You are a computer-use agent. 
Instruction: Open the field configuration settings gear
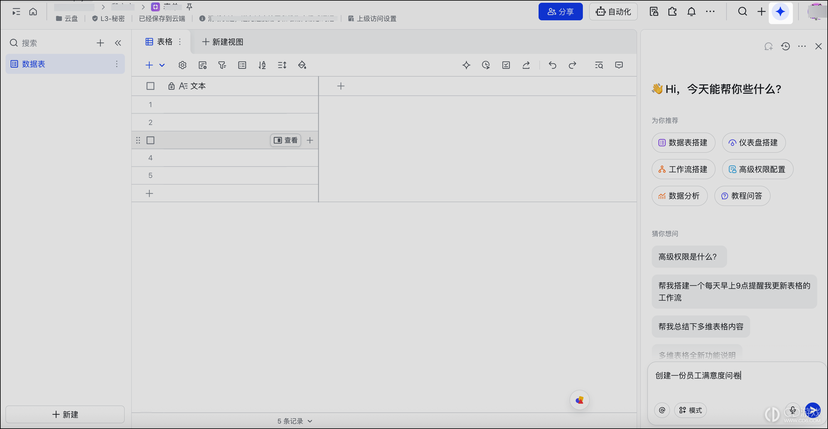[x=182, y=65]
